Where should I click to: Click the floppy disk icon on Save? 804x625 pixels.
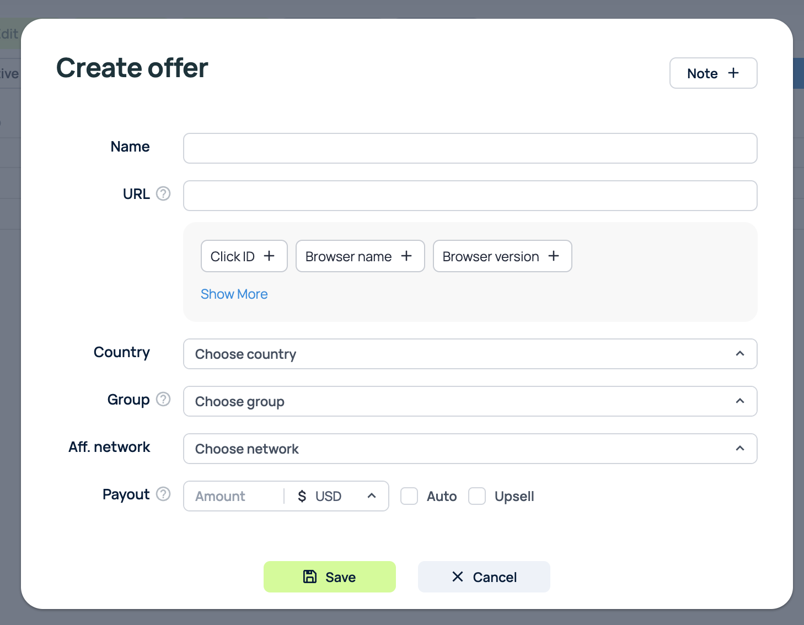click(x=310, y=576)
